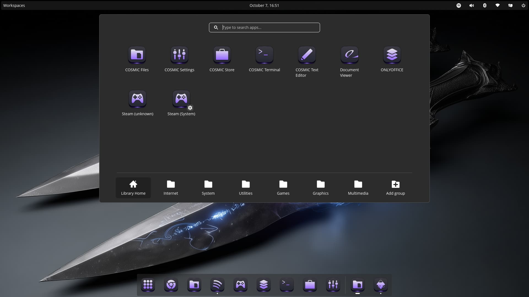Open the Utilities group
Screen dimensions: 529x297
(245, 188)
